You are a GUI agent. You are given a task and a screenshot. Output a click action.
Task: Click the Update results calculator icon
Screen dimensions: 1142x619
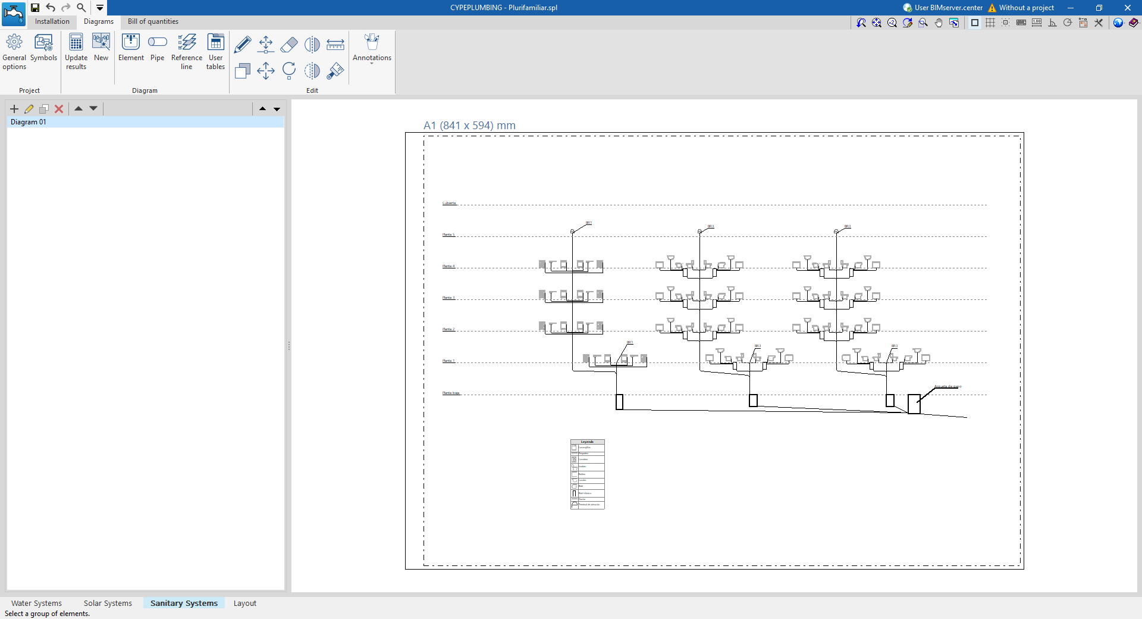[76, 51]
